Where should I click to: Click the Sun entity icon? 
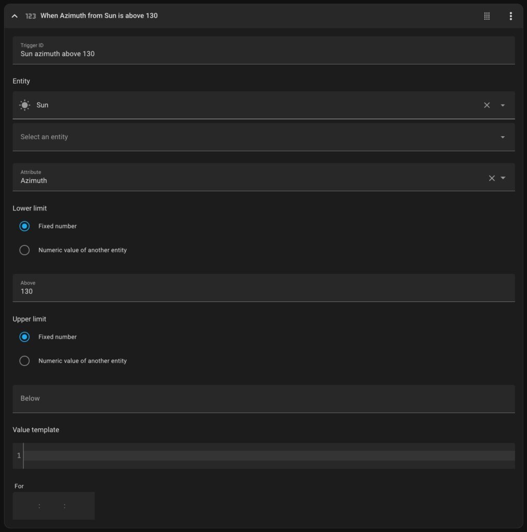pos(24,105)
